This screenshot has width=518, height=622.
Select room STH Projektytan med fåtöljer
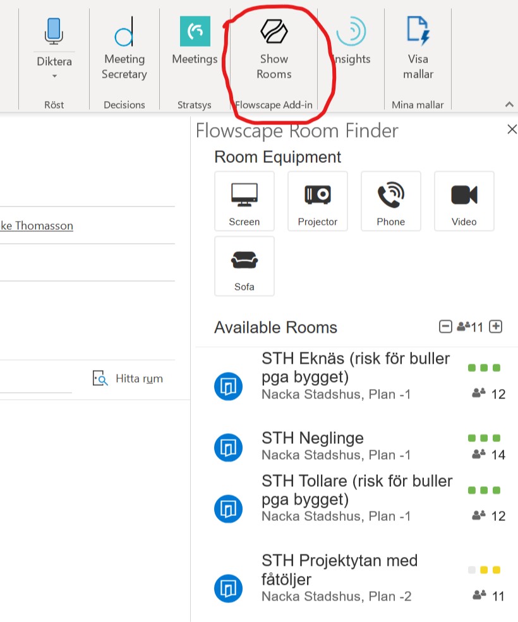[x=356, y=578]
